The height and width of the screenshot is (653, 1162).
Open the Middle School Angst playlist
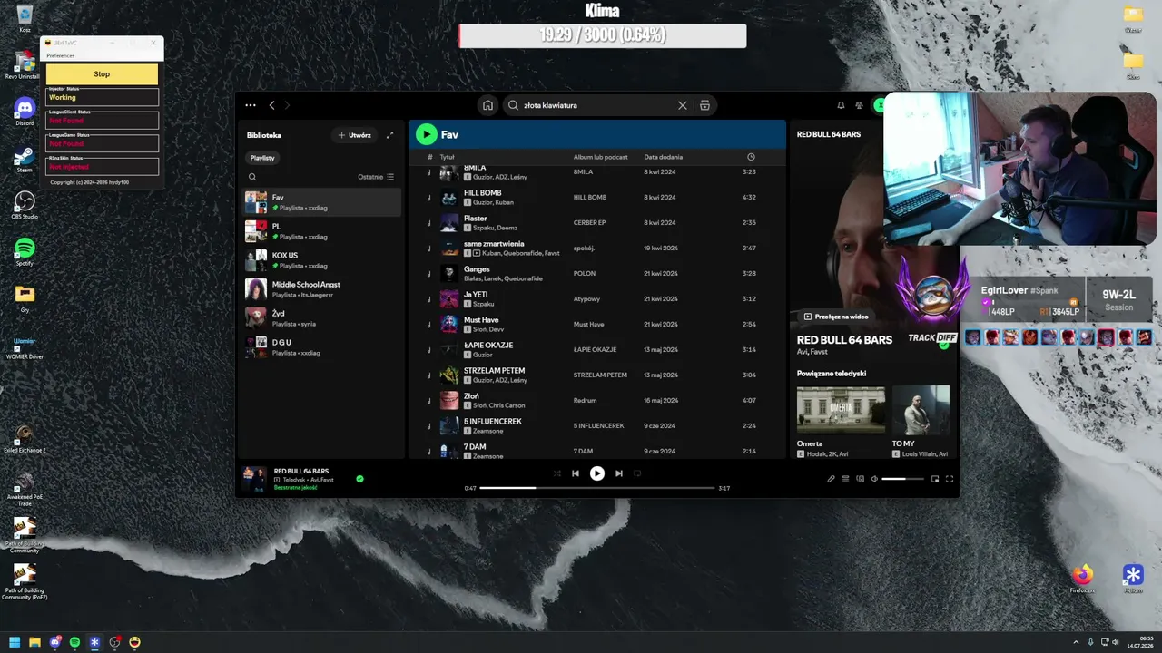(x=322, y=289)
